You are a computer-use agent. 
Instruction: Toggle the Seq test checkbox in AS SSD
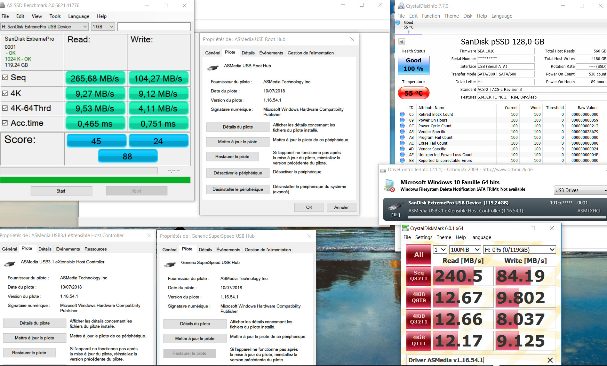[5, 77]
